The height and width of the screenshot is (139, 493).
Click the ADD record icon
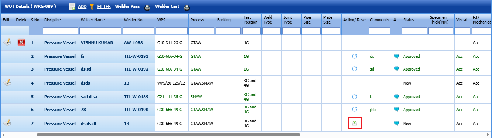pyautogui.click(x=72, y=7)
